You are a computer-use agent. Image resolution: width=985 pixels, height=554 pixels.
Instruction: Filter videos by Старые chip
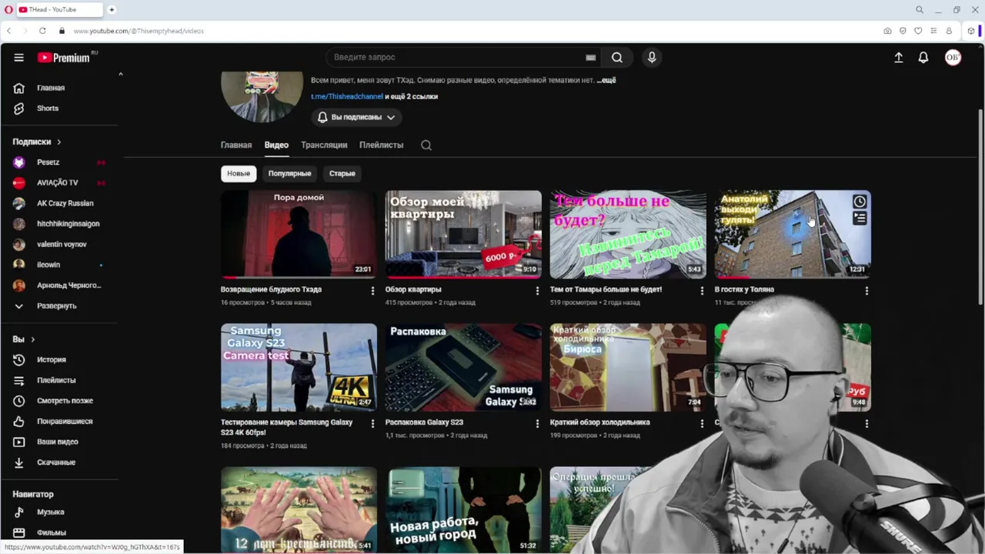click(342, 173)
